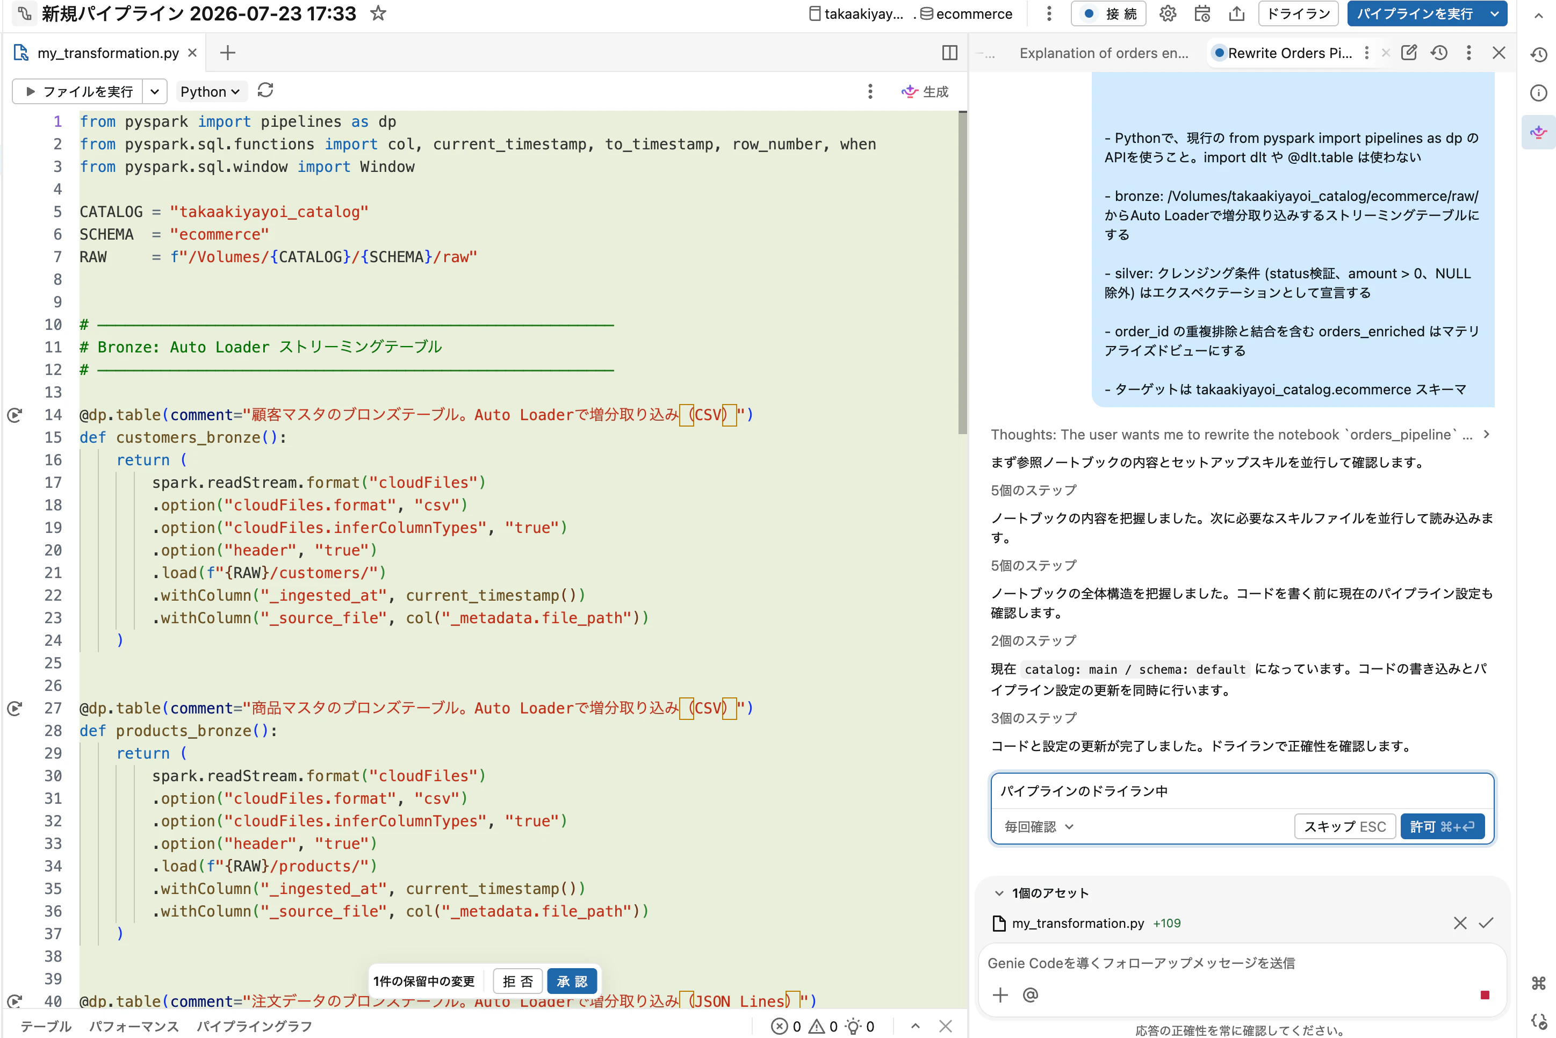Expand the 3個のステップ steps

[1033, 718]
